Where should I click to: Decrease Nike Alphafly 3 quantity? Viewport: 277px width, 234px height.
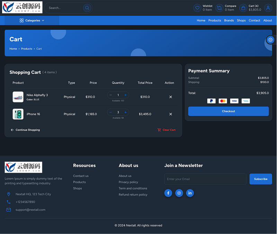pyautogui.click(x=111, y=95)
